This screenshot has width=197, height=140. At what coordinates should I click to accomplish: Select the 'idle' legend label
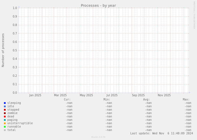tap(11, 106)
